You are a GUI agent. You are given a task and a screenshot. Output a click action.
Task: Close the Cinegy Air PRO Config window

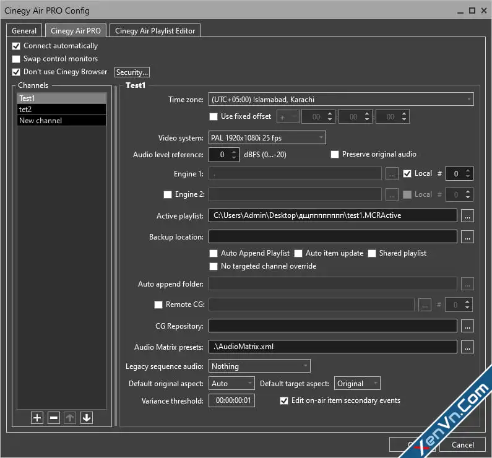click(x=484, y=11)
